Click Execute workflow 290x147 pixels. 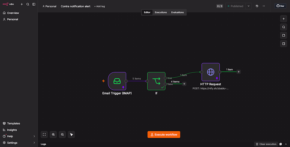(164, 135)
